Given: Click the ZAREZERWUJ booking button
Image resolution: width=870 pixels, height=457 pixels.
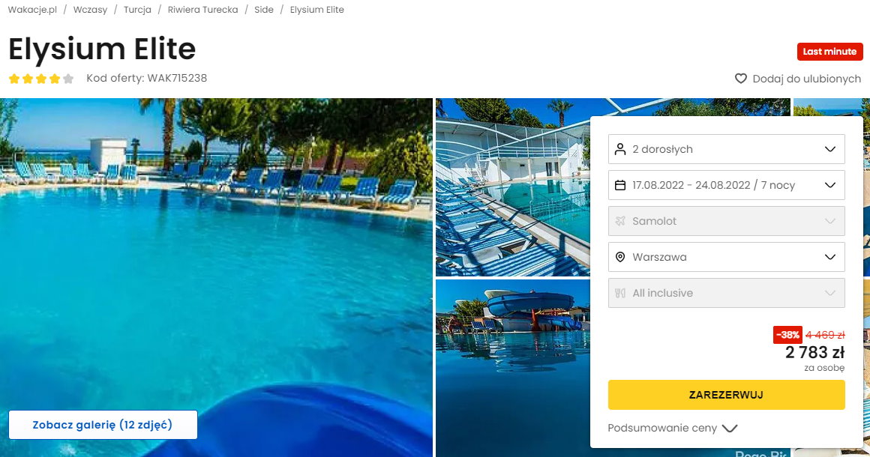Looking at the screenshot, I should click(726, 395).
